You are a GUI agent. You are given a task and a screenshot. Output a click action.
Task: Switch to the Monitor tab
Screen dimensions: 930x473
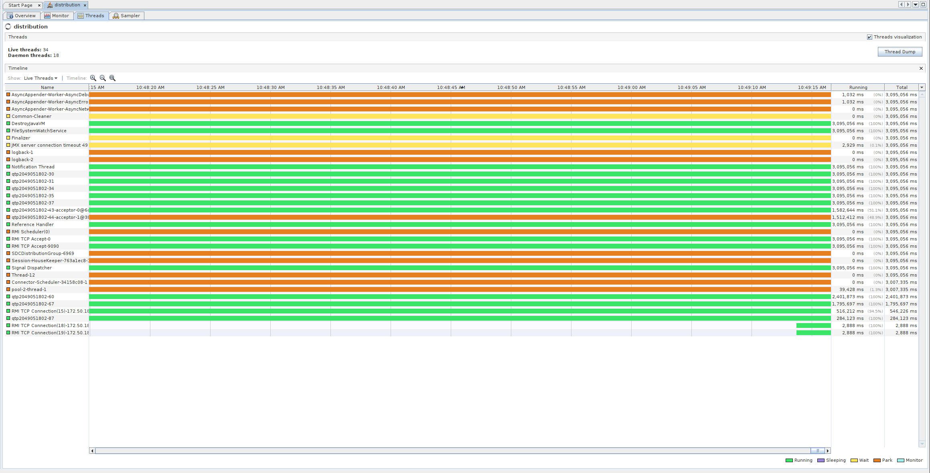click(57, 16)
